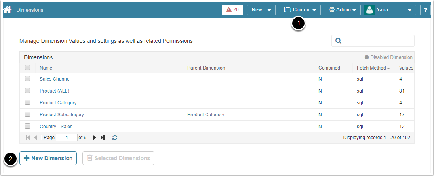Go to next page of grid
This screenshot has width=434, height=176.
click(x=95, y=138)
